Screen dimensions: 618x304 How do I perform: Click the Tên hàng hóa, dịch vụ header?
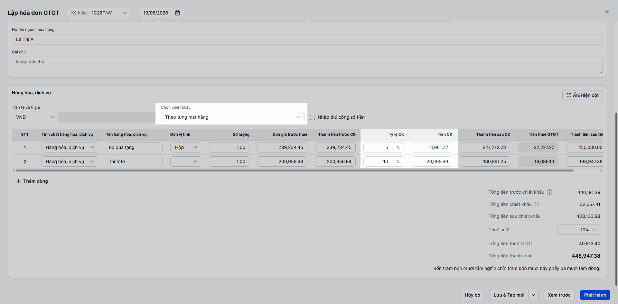click(126, 134)
